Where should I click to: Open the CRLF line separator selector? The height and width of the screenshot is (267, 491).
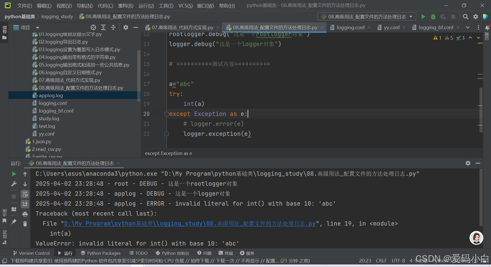tap(381, 261)
